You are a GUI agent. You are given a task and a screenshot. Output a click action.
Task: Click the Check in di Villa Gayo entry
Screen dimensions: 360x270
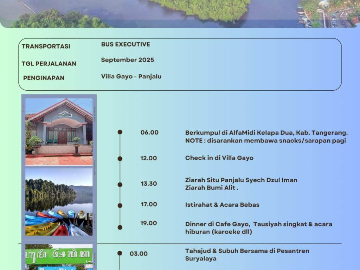219,158
